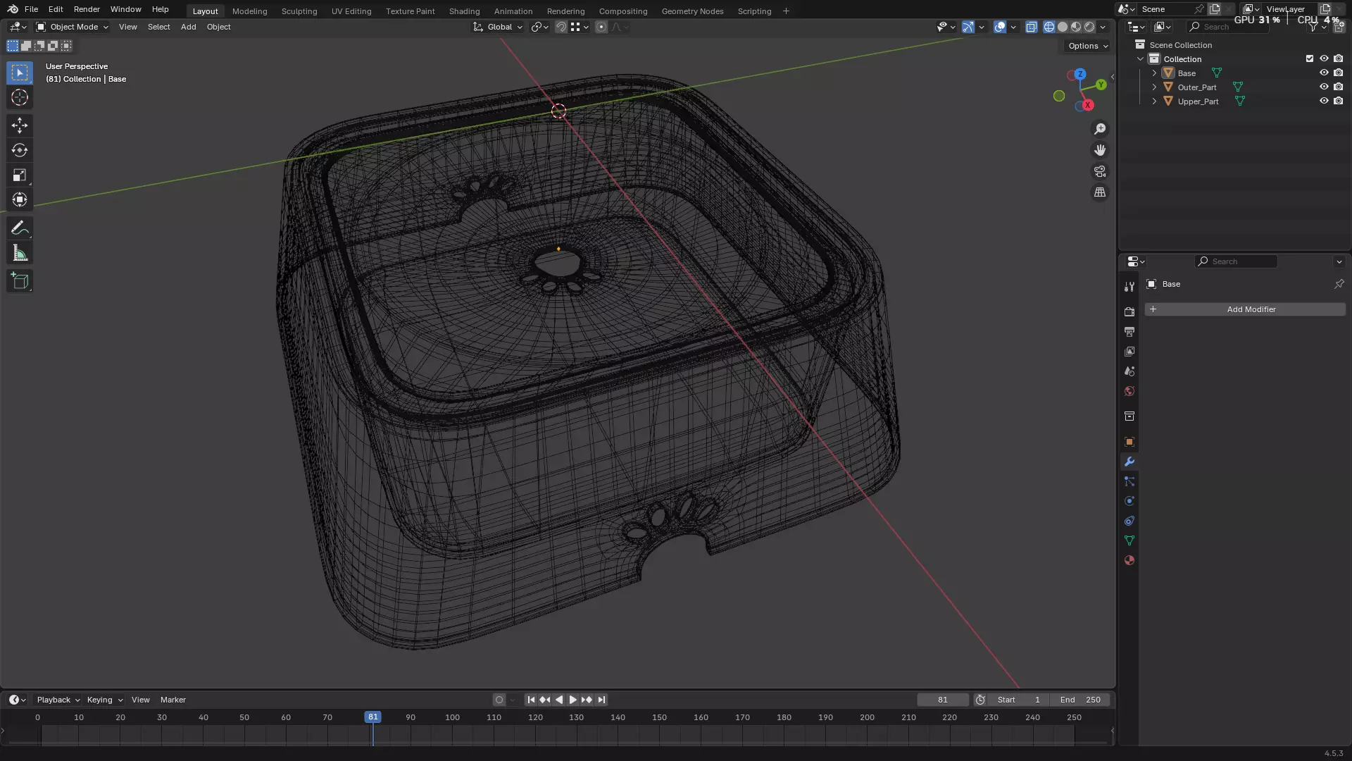Hide the Base object in viewport
The image size is (1352, 761).
click(1324, 73)
